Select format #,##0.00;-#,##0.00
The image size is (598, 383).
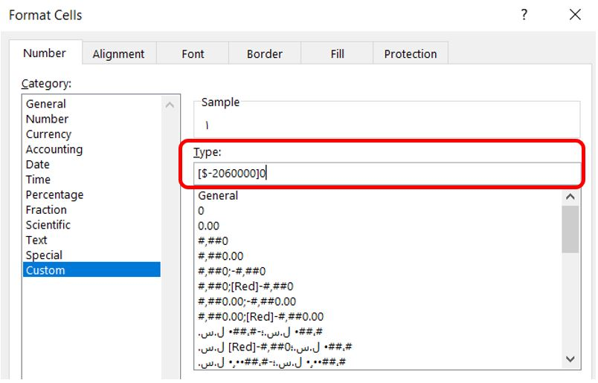click(378, 301)
